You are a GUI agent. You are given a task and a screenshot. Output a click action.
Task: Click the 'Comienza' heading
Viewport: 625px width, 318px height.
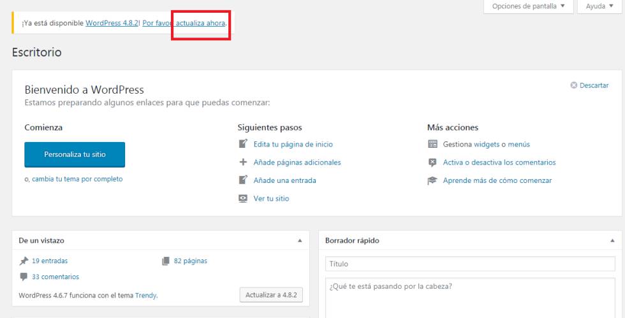(43, 127)
